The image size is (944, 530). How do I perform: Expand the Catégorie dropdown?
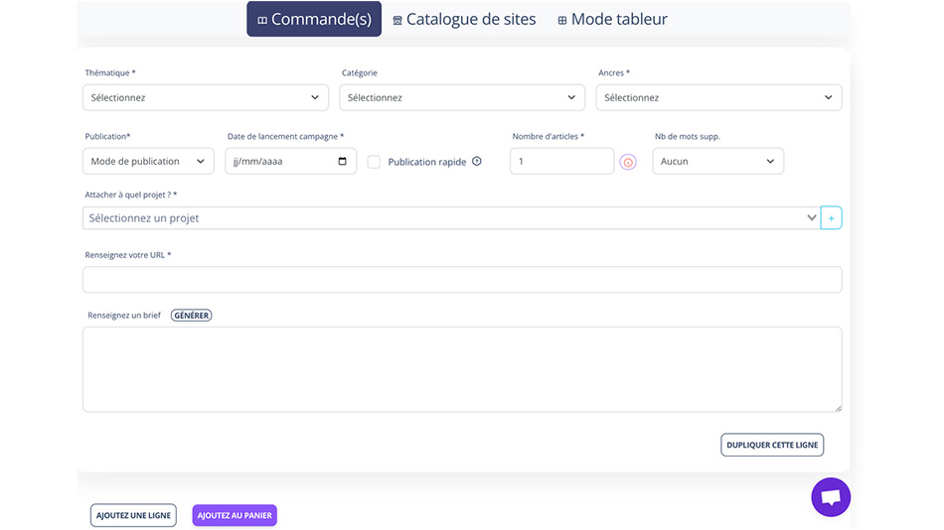[x=462, y=98]
